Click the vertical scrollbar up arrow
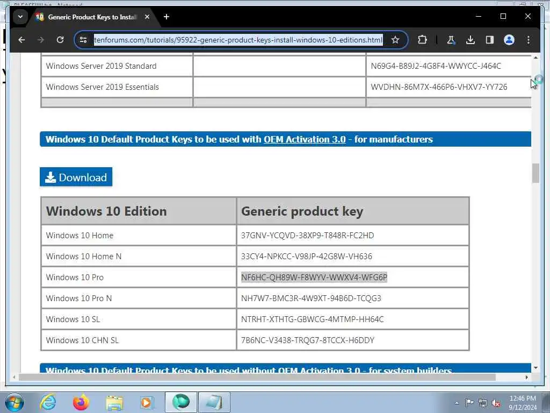The width and height of the screenshot is (550, 413). click(x=535, y=58)
